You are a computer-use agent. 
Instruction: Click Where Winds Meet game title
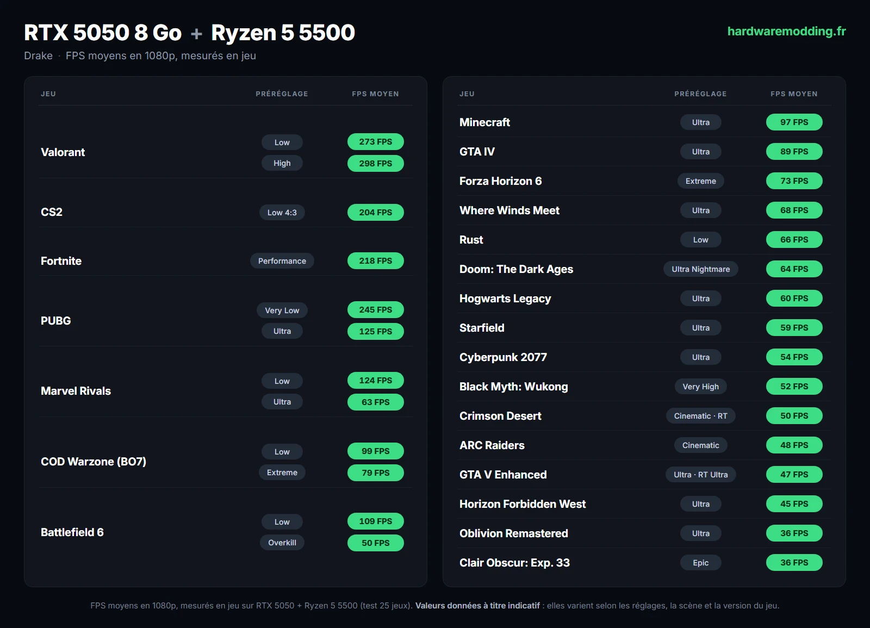(x=509, y=210)
